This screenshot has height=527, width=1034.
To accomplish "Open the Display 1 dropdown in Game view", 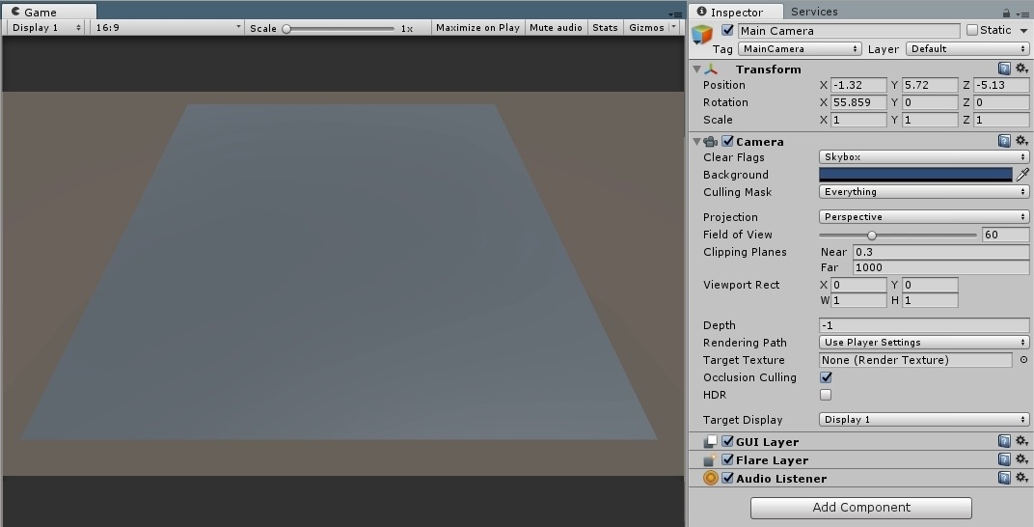I will pyautogui.click(x=45, y=28).
